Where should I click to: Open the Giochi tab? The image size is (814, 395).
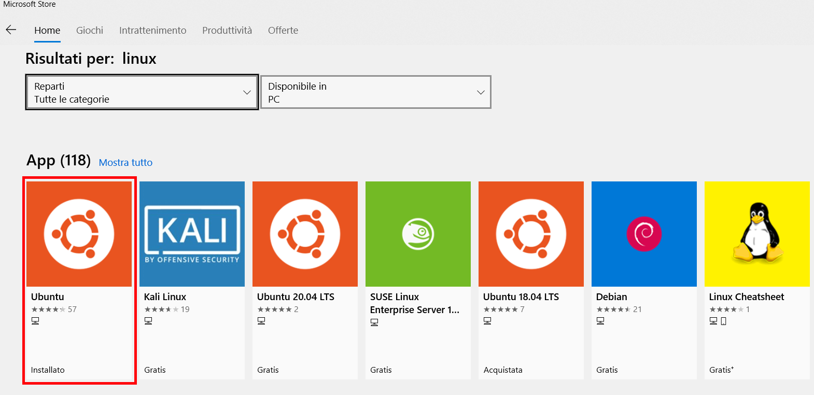90,31
